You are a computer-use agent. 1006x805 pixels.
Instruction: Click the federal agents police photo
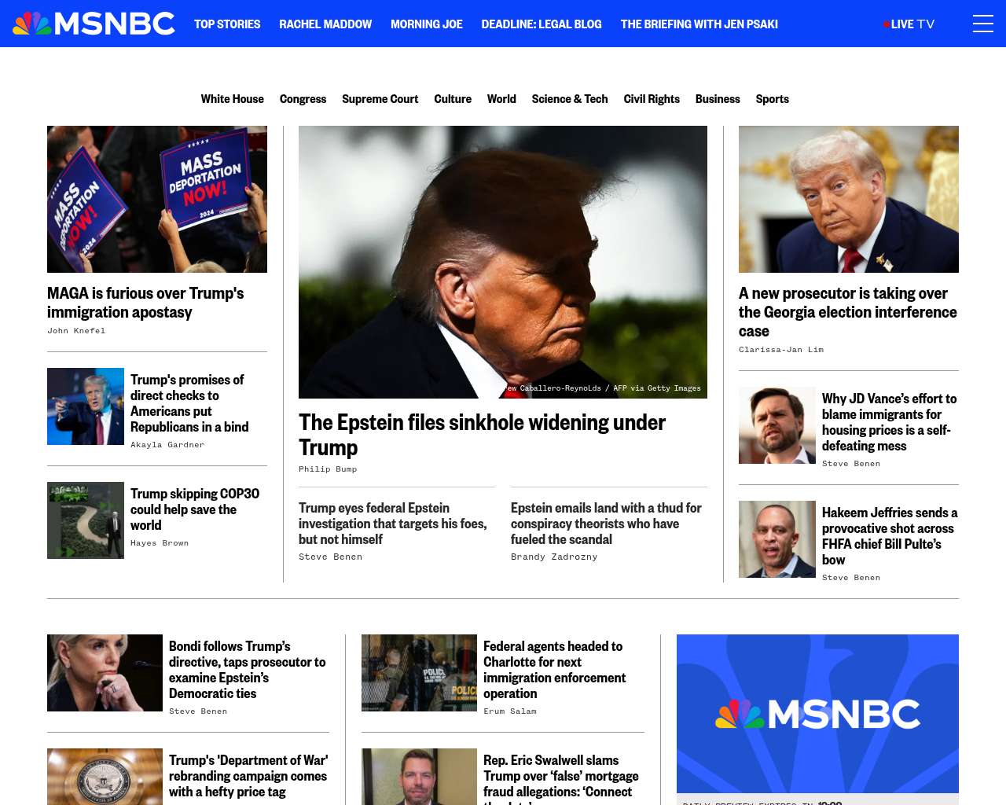pos(419,673)
